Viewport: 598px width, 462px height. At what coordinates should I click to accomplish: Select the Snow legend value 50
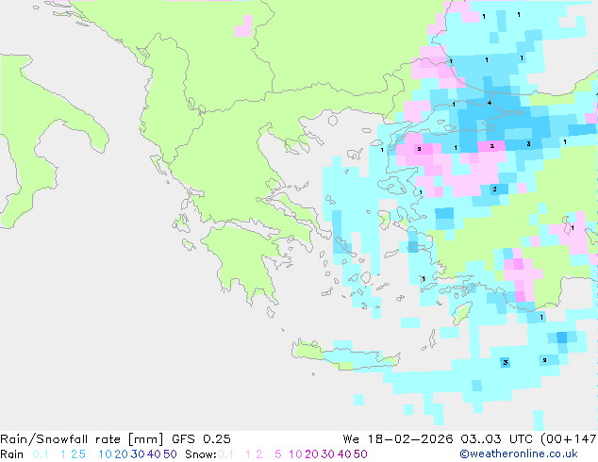click(361, 454)
